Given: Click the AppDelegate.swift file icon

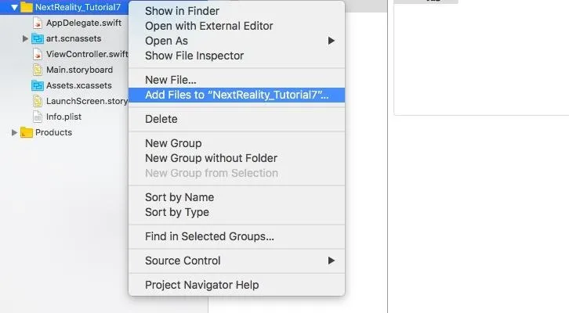Looking at the screenshot, I should (x=38, y=23).
